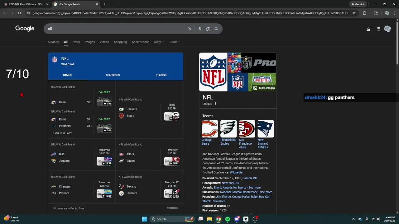Open San Francisco 49ers team card

247,134
